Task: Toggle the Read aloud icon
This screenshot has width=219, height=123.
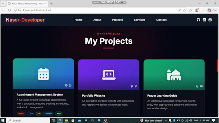Action: click(179, 10)
